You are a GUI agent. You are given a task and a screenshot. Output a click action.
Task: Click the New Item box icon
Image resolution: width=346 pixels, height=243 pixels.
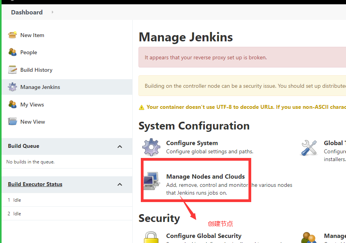[12, 35]
